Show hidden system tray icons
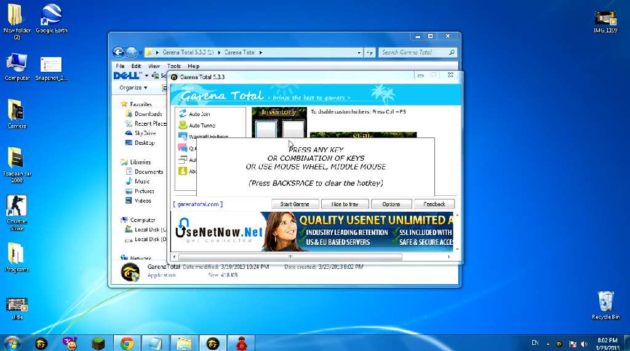Screen dimensions: 630x351 [x=547, y=343]
